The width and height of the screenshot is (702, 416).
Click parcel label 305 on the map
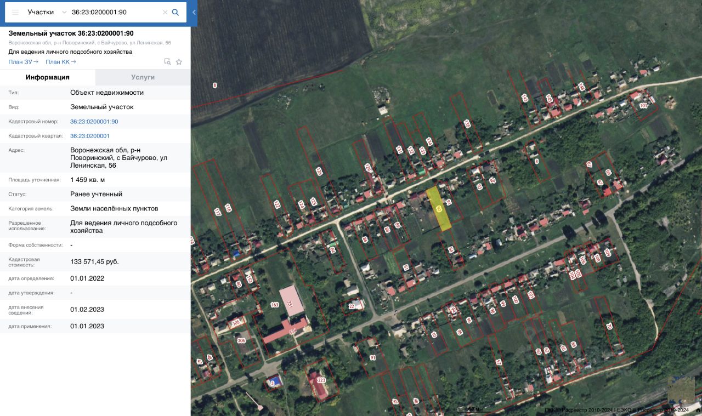pos(236,323)
